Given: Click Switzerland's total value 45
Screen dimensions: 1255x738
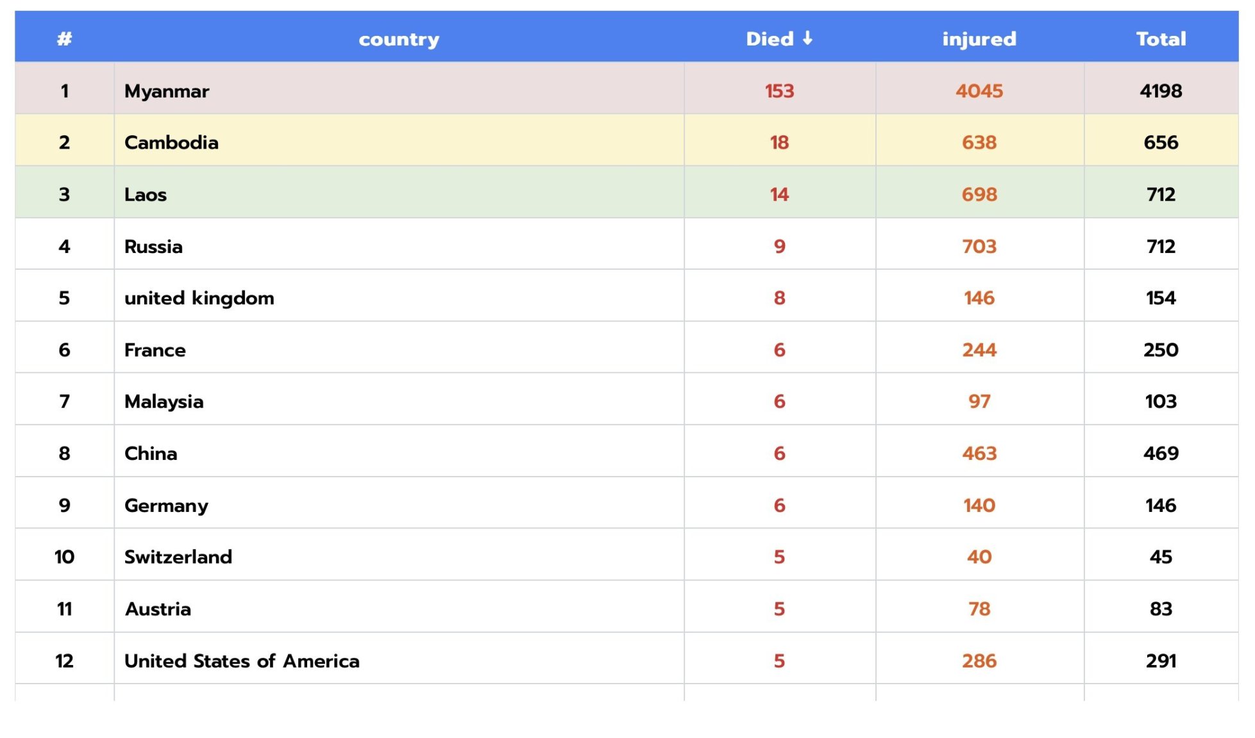Looking at the screenshot, I should (x=1161, y=557).
